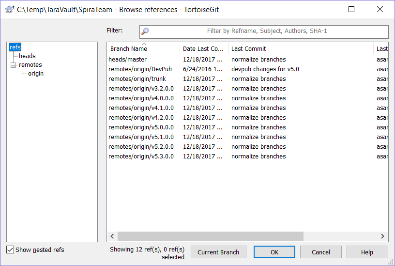
Task: Collapse the remotes tree node
Action: pyautogui.click(x=14, y=65)
